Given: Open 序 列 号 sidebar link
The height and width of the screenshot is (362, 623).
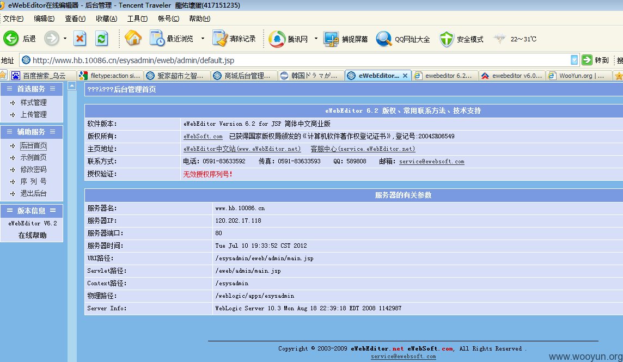Looking at the screenshot, I should [x=33, y=181].
